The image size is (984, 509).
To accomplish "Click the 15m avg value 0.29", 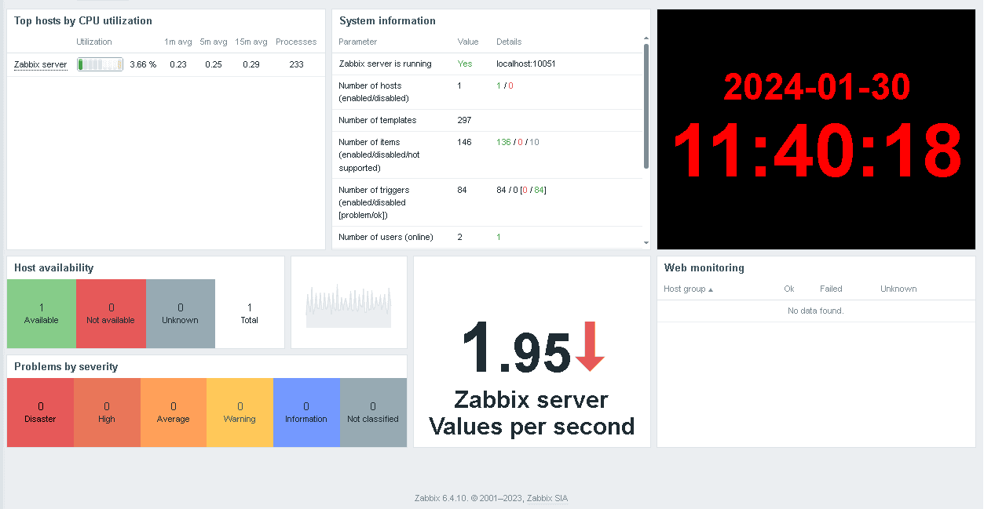I will point(251,64).
